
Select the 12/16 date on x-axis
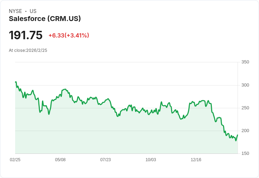[196, 160]
